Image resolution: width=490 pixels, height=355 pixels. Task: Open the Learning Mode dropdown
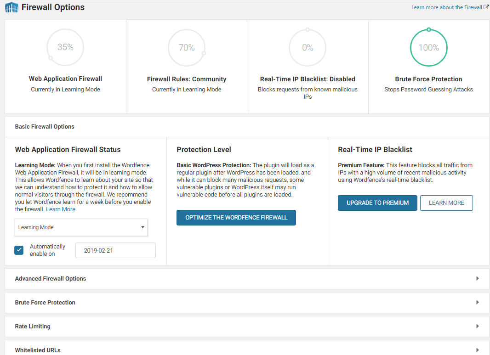(x=81, y=227)
